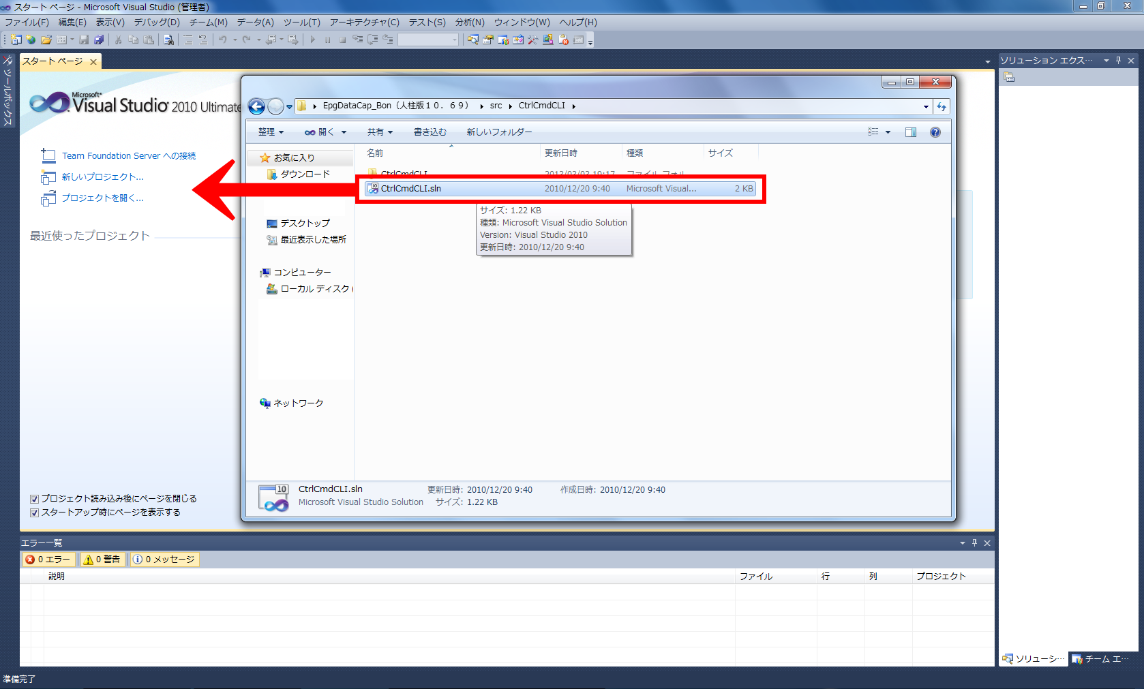
Task: Expand the Undo history dropdown arrow
Action: [235, 40]
